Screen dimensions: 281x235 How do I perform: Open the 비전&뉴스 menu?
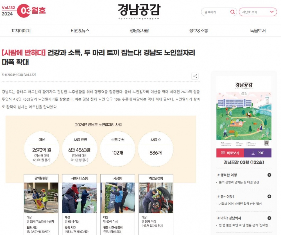click(80, 31)
